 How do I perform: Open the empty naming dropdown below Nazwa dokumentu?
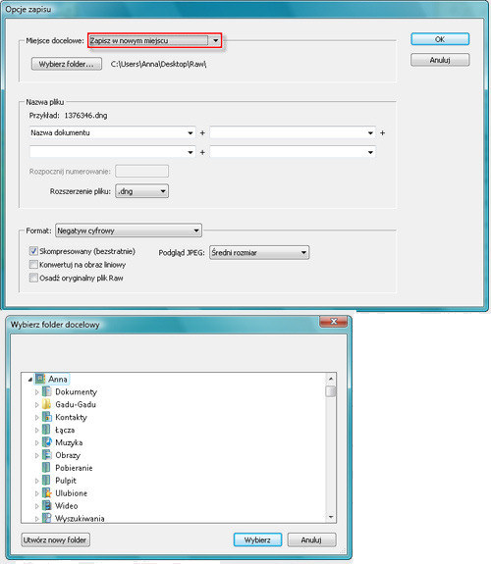112,152
